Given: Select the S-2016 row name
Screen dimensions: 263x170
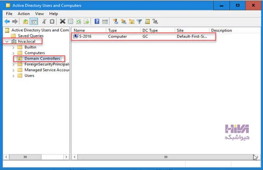Looking at the screenshot, I should 85,36.
